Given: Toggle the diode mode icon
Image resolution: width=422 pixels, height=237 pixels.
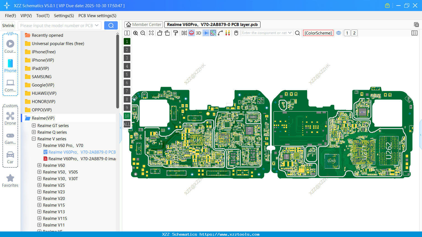Looking at the screenshot, I should tap(206, 33).
